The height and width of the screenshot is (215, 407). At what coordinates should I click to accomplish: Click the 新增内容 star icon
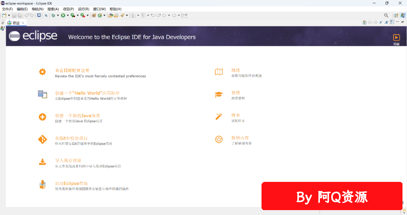[219, 139]
